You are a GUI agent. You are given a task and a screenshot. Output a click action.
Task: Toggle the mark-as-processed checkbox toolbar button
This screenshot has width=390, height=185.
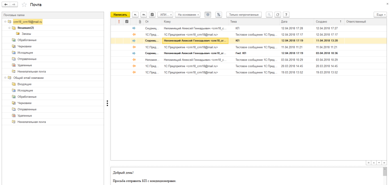pyautogui.click(x=152, y=14)
